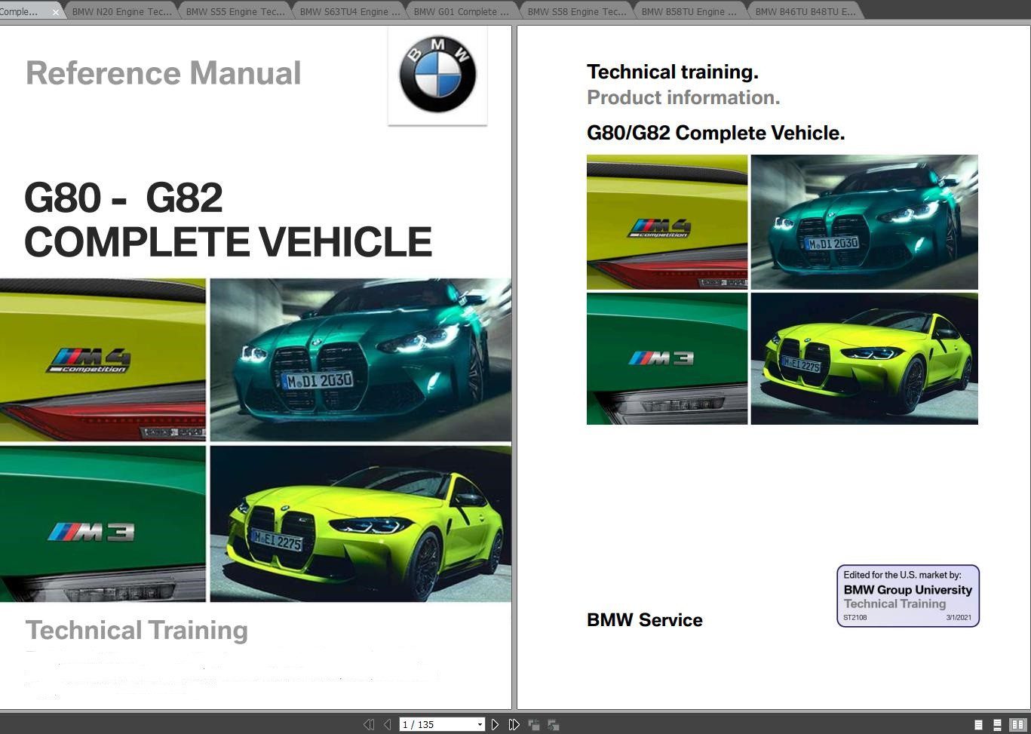The width and height of the screenshot is (1031, 734).
Task: Click the "Reference Manual" heading
Action: click(164, 73)
